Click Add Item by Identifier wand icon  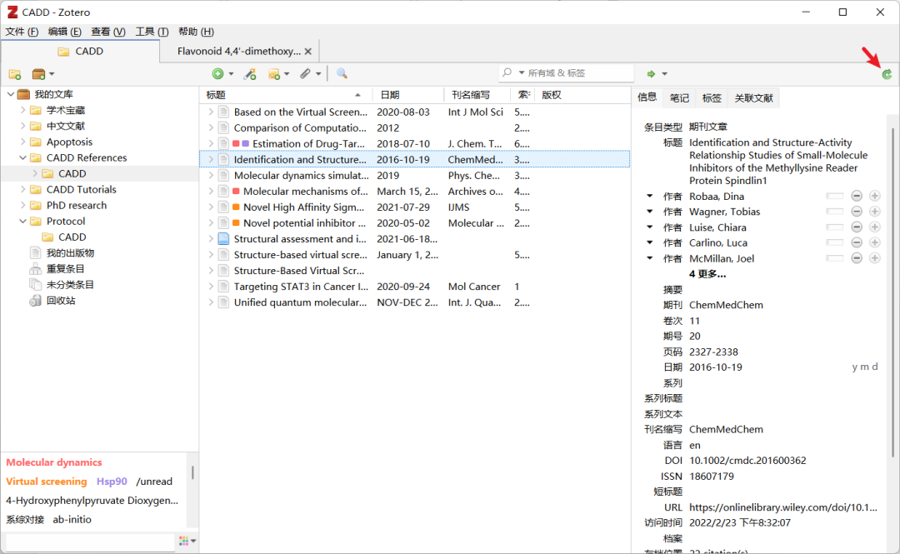(250, 73)
